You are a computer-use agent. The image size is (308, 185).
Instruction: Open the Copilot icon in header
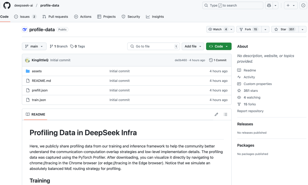(x=269, y=5)
